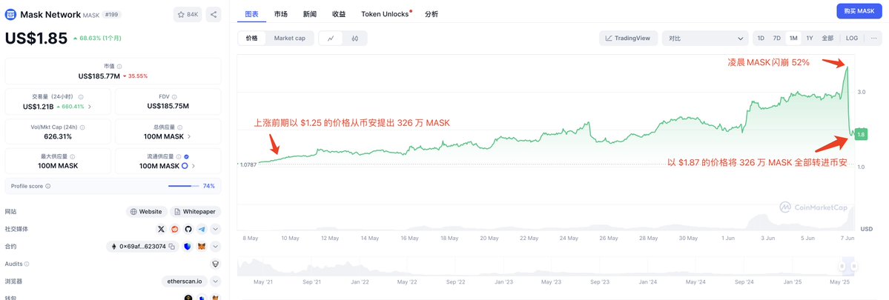889x300 pixels.
Task: Open the 市场 tab
Action: click(x=280, y=13)
